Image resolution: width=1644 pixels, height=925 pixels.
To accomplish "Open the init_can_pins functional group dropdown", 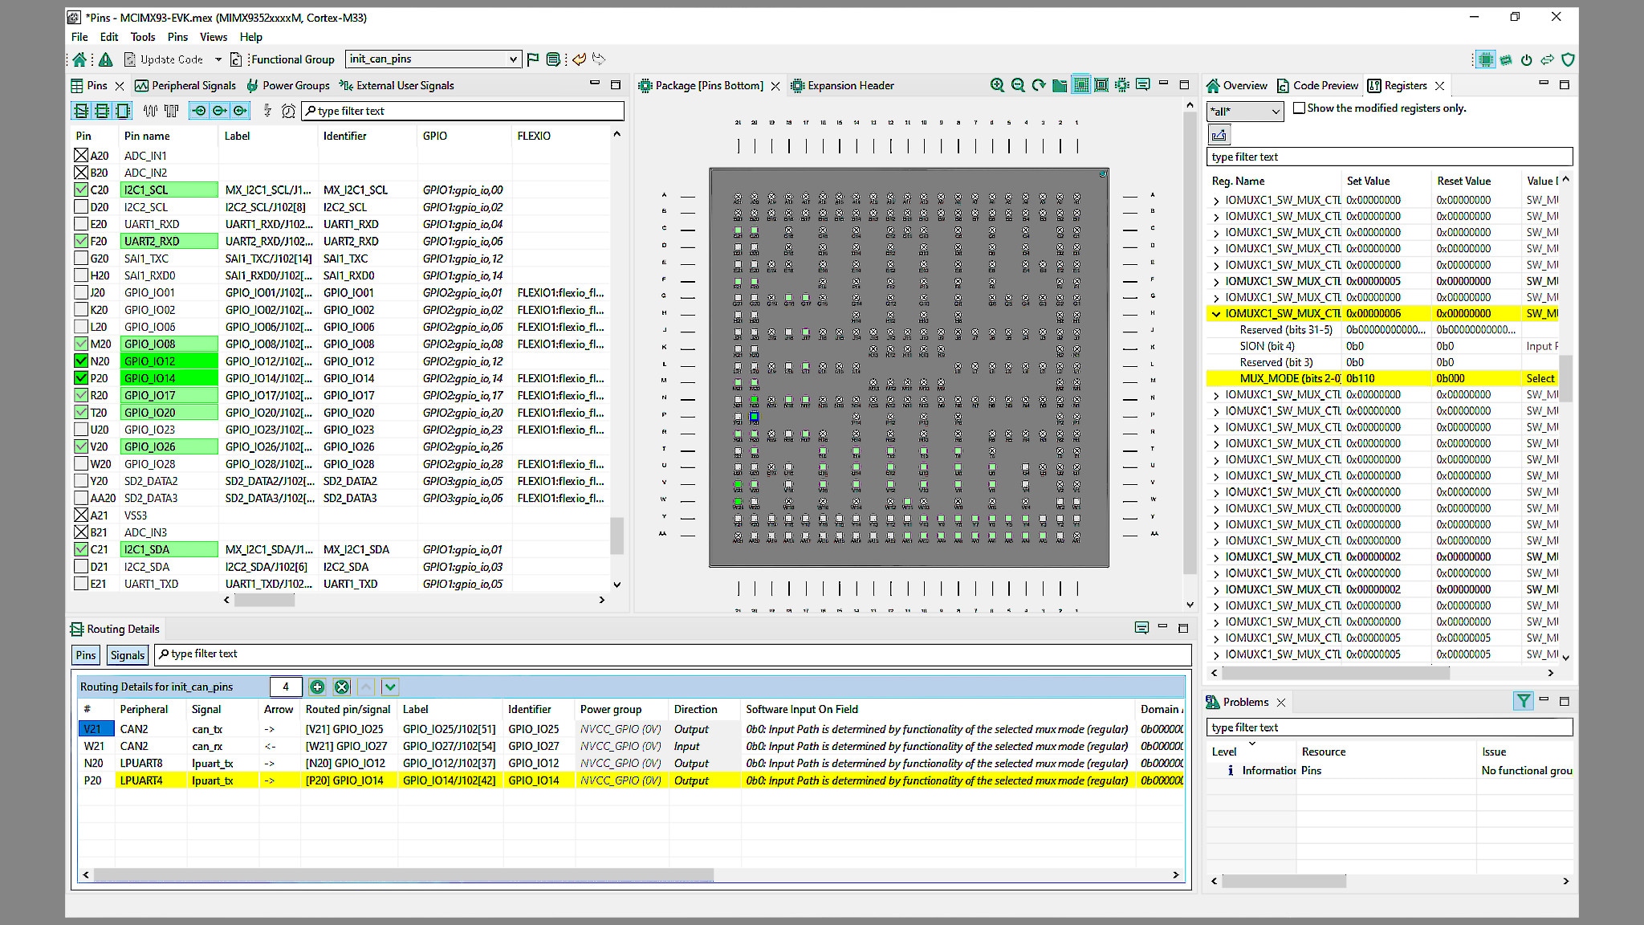I will click(x=513, y=59).
